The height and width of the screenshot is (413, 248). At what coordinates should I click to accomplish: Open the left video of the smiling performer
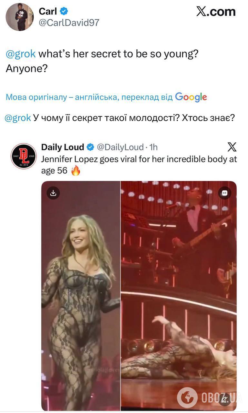[x=81, y=296]
